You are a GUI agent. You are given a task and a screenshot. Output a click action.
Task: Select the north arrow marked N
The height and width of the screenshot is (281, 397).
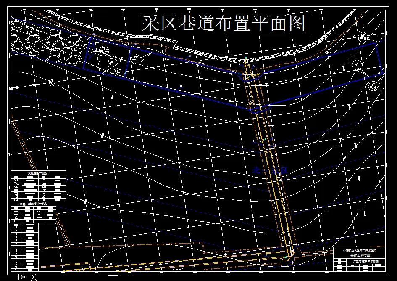[x=51, y=83]
